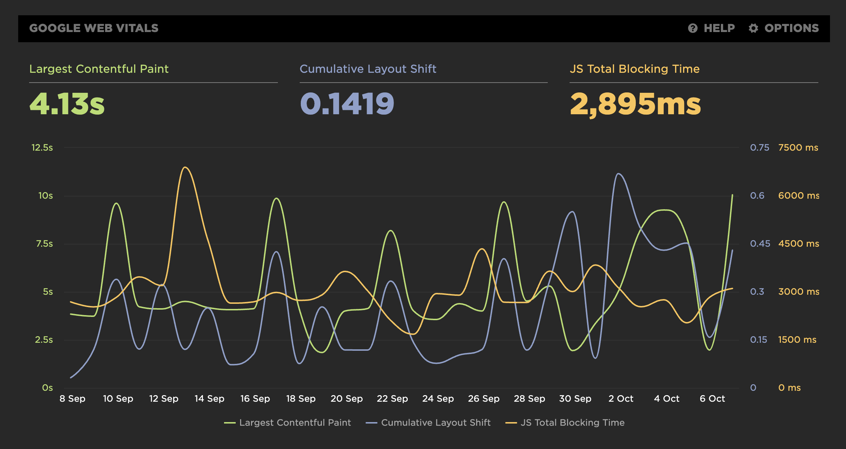The height and width of the screenshot is (449, 846).
Task: Open the HELP link
Action: click(719, 28)
